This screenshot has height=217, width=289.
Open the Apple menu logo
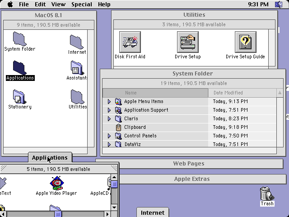coord(10,4)
